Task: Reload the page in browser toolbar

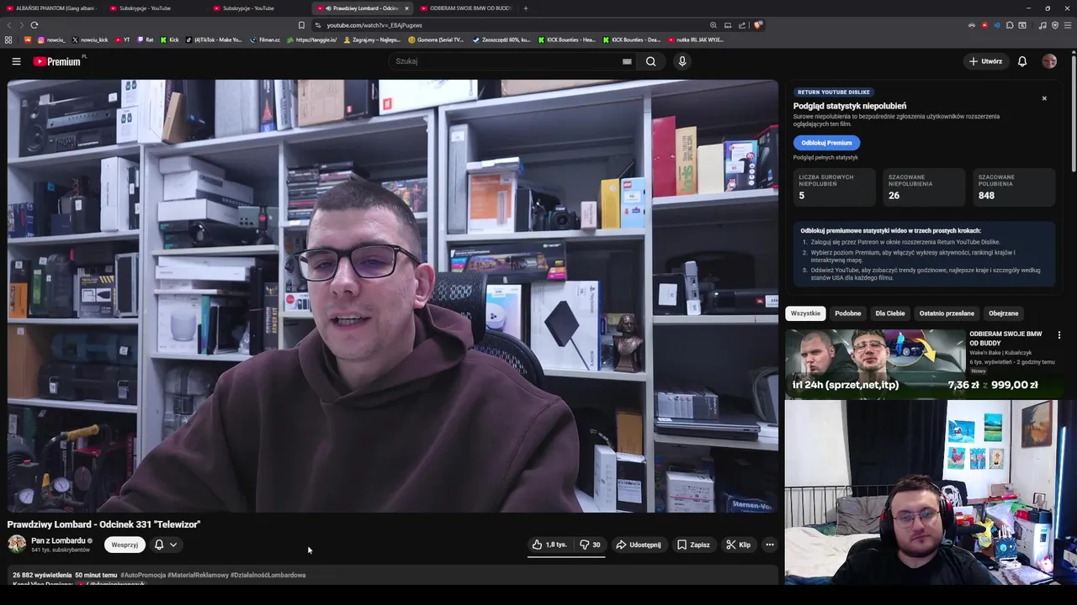Action: pos(34,25)
